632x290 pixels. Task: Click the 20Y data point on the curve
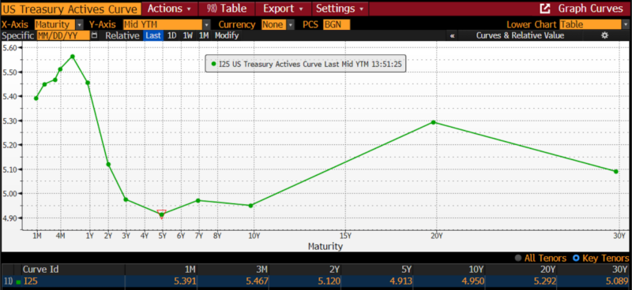click(x=433, y=122)
